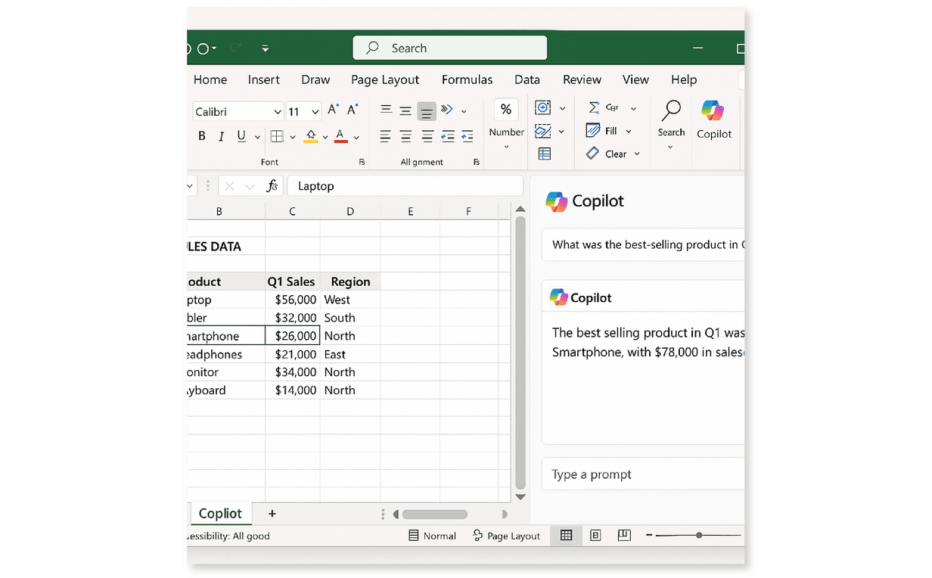The image size is (932, 578).
Task: Click the Type a prompt field
Action: [x=643, y=474]
